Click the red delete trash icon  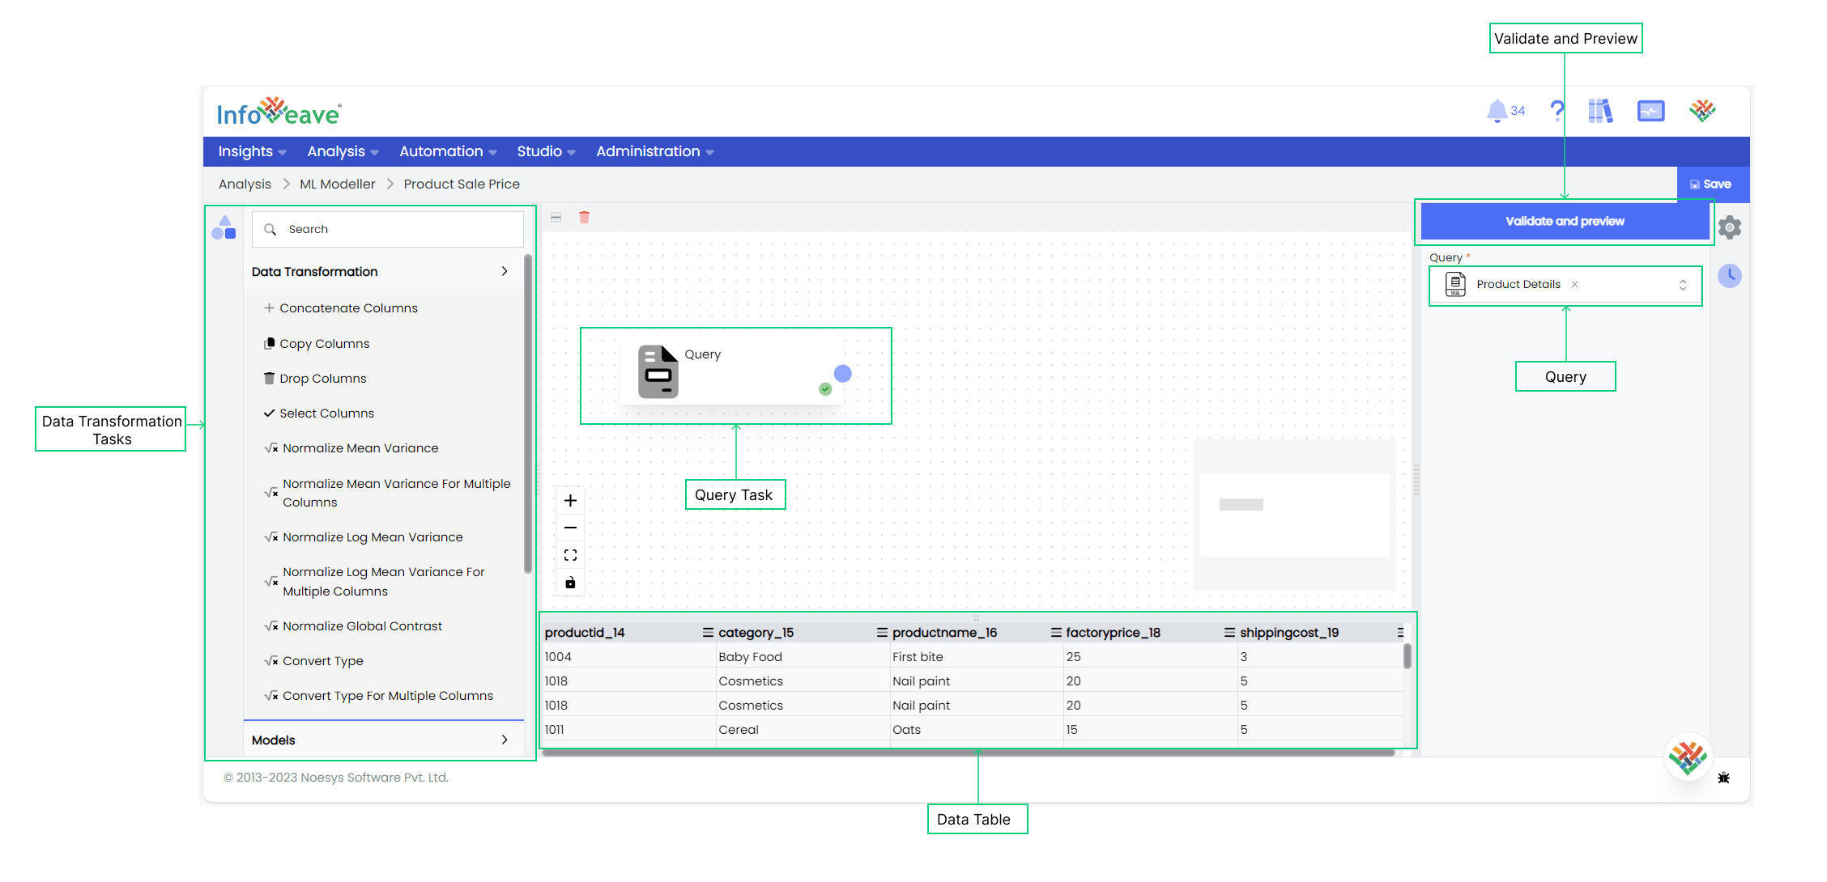click(x=584, y=217)
